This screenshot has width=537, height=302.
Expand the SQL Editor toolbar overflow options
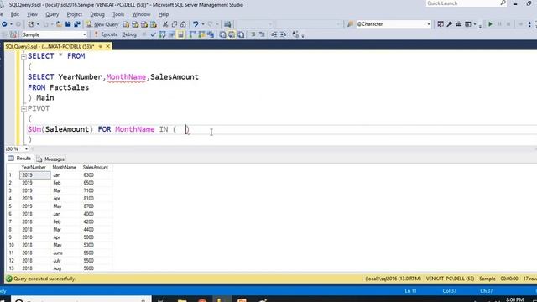[303, 35]
